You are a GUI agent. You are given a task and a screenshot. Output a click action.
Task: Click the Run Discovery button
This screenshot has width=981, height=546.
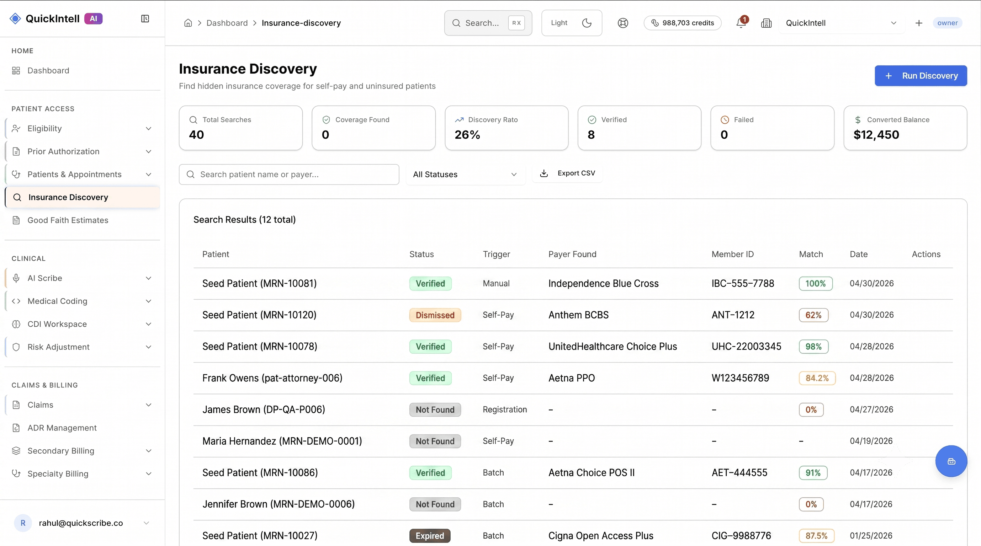click(x=921, y=76)
